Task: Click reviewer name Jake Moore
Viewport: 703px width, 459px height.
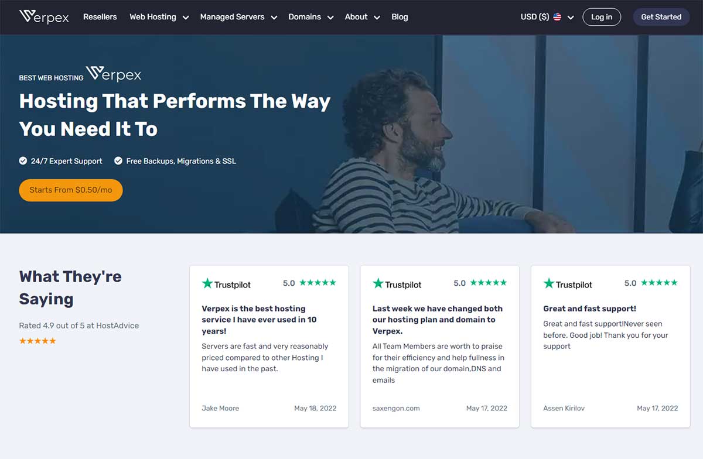Action: 220,408
